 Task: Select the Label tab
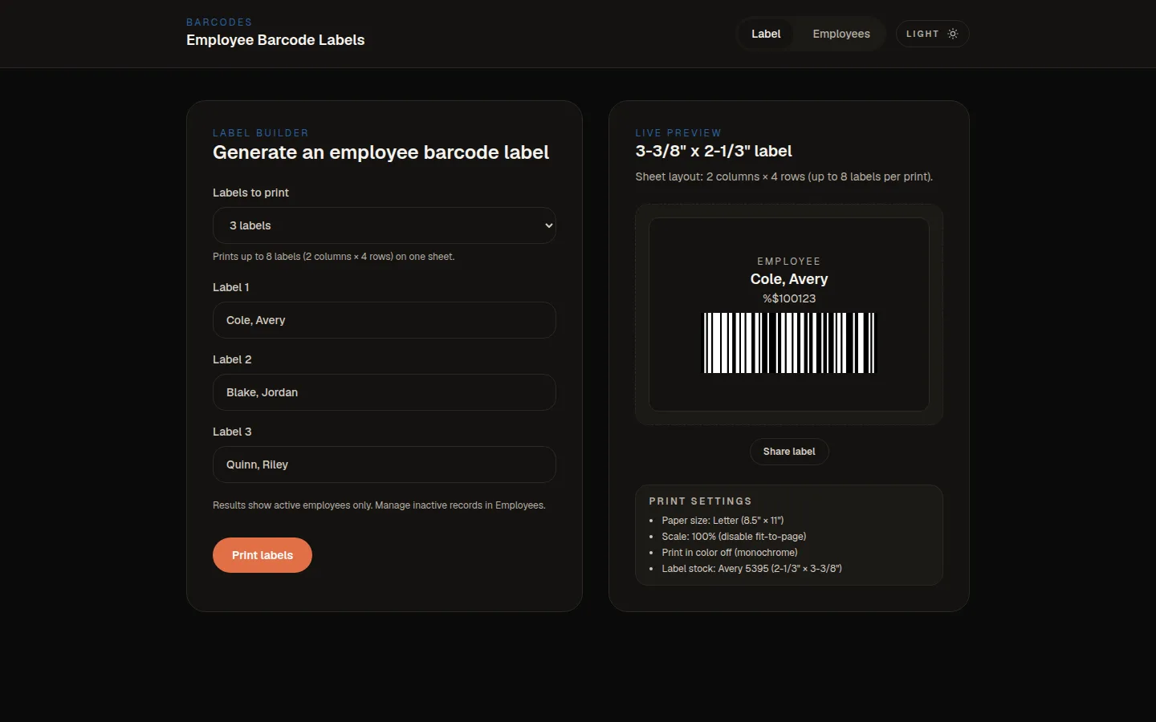click(766, 34)
